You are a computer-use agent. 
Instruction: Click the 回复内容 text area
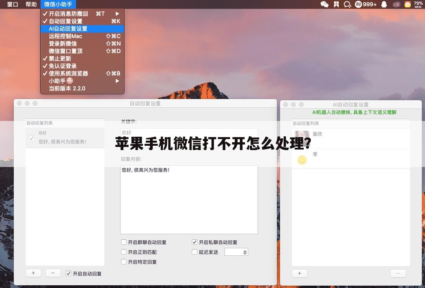[x=189, y=200]
